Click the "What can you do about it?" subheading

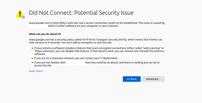[45, 34]
